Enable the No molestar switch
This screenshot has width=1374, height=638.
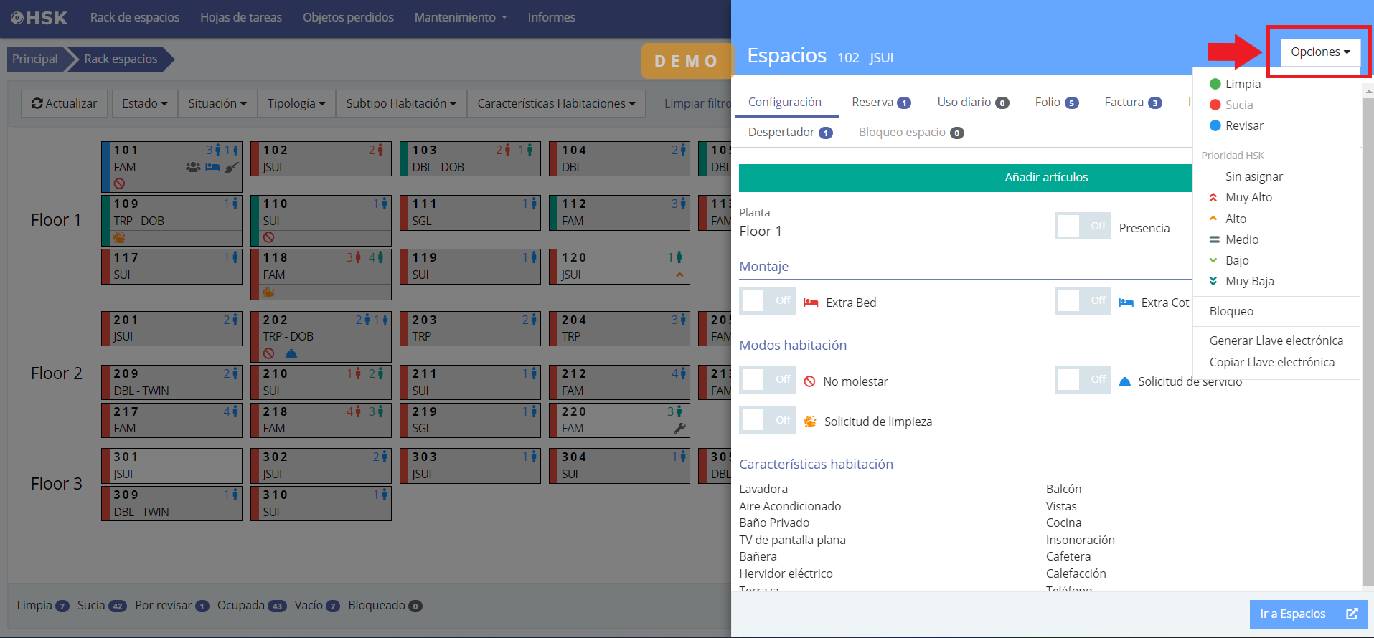tap(767, 380)
